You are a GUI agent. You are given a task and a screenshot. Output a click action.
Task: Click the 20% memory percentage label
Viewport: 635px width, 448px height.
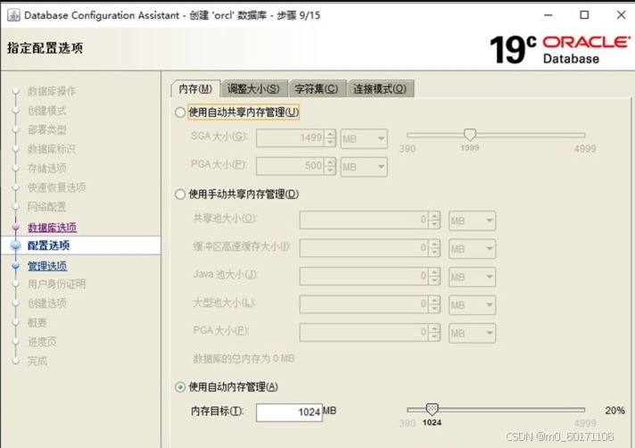click(x=614, y=411)
